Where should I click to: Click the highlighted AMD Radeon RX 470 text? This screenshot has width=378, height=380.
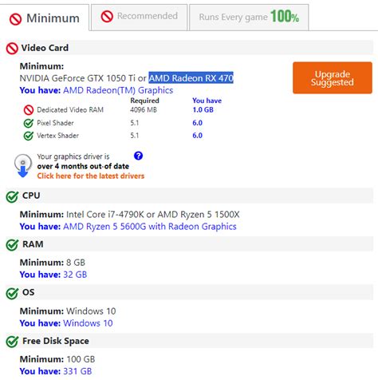click(x=191, y=78)
